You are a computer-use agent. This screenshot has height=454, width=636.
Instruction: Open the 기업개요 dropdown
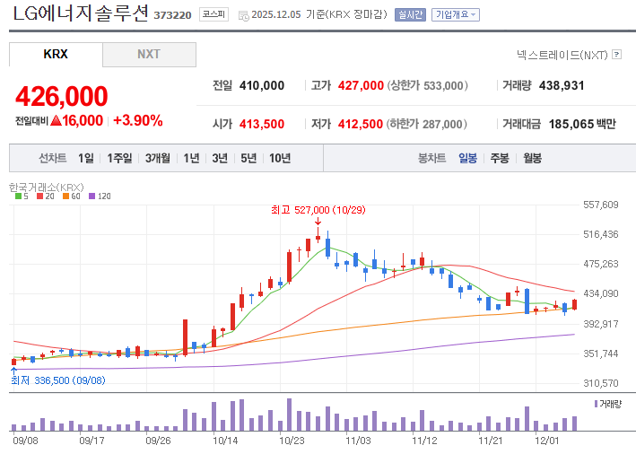456,15
